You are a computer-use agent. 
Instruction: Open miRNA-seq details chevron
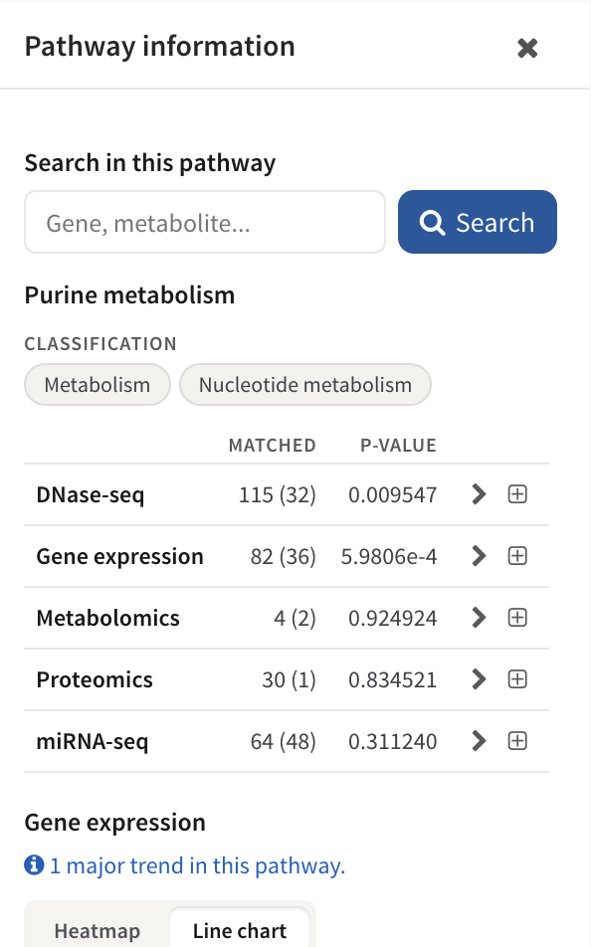[479, 741]
